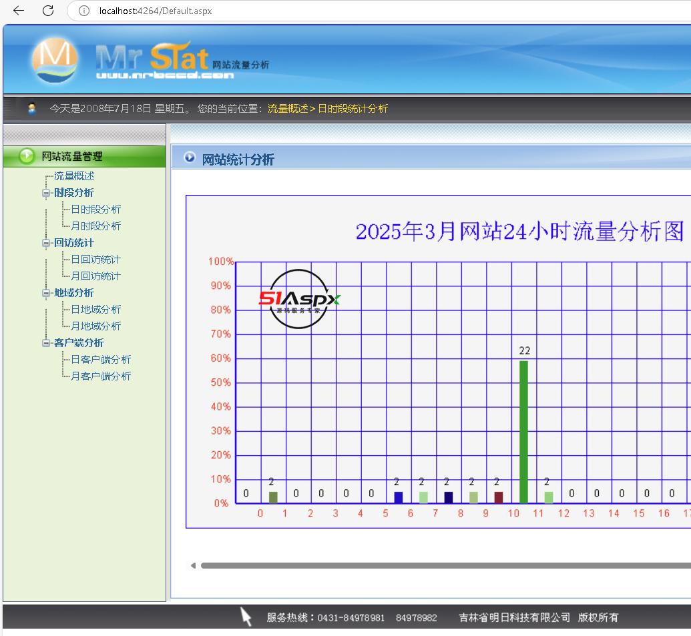
Task: Click the user avatar icon in status bar
Action: [x=32, y=108]
